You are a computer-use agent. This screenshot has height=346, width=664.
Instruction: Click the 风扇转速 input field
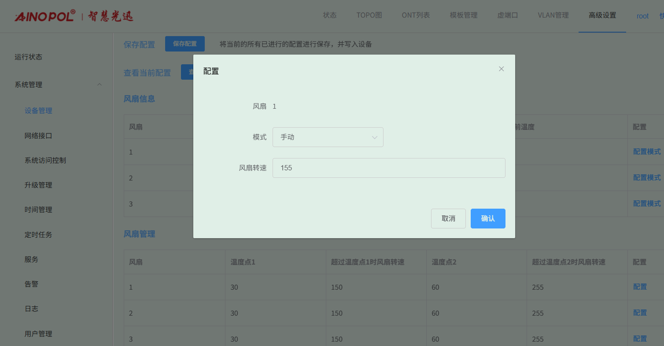click(x=388, y=168)
